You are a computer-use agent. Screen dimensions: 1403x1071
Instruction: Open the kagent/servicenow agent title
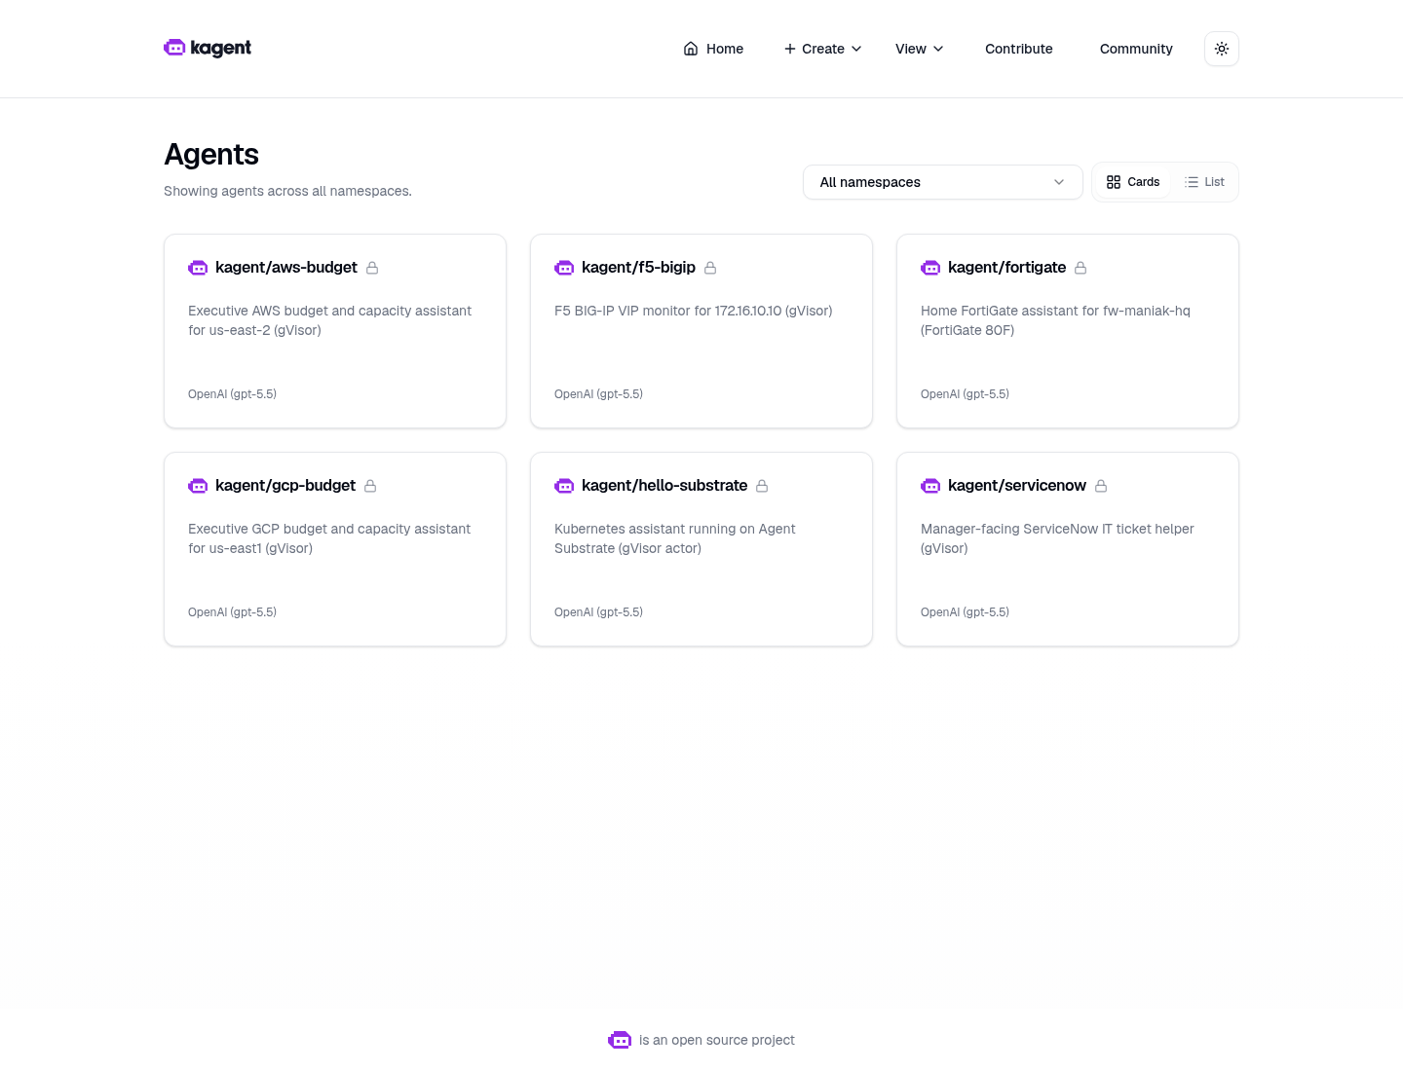point(1017,486)
